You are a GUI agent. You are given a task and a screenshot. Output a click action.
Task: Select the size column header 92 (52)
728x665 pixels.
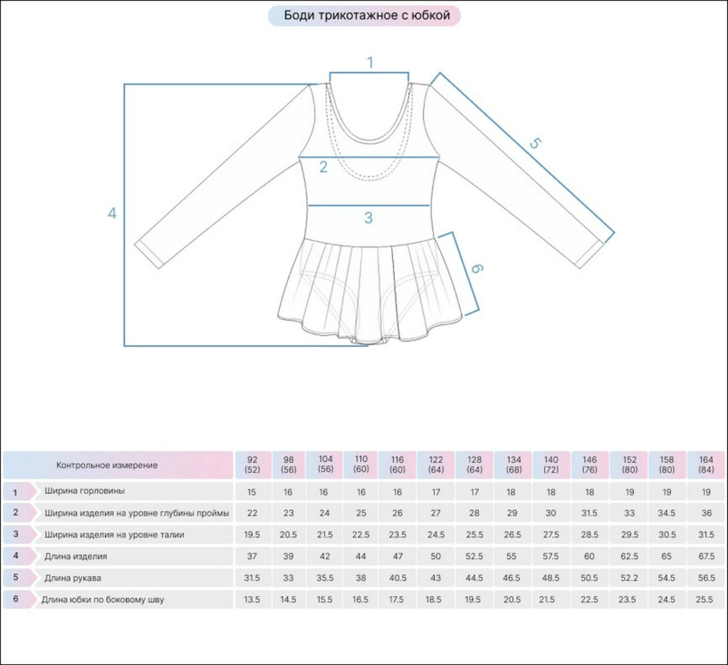tap(252, 465)
